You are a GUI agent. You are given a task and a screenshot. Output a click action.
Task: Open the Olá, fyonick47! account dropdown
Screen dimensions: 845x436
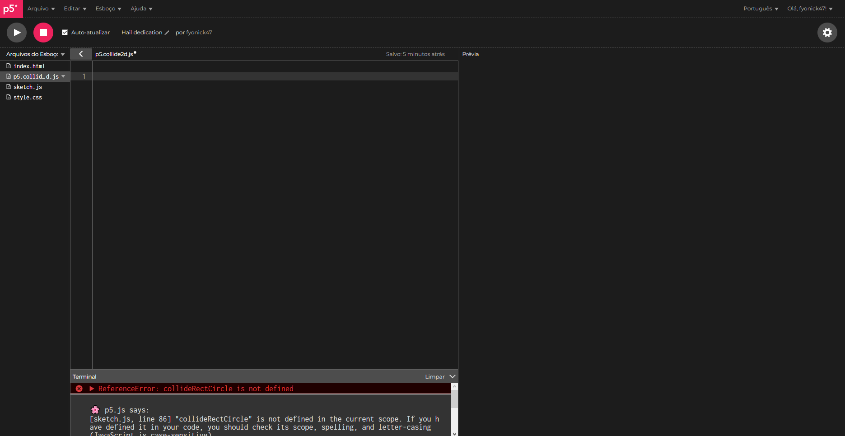[x=810, y=9]
